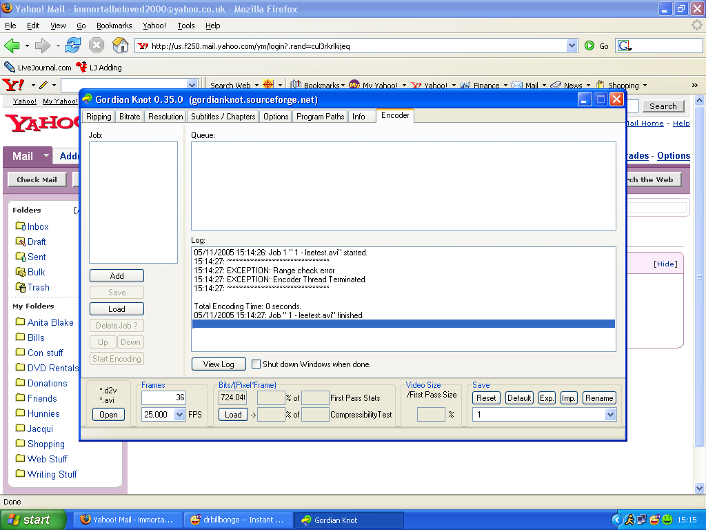Click Reset button in Save group
This screenshot has width=706, height=530.
click(x=486, y=398)
